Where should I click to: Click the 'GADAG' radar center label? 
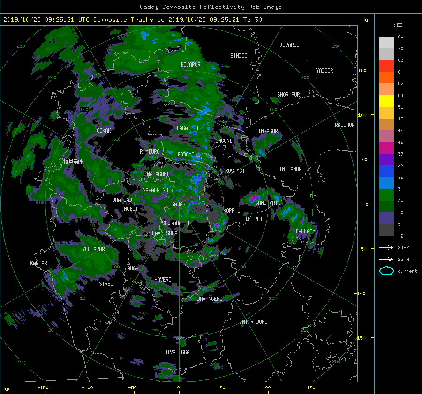178,204
